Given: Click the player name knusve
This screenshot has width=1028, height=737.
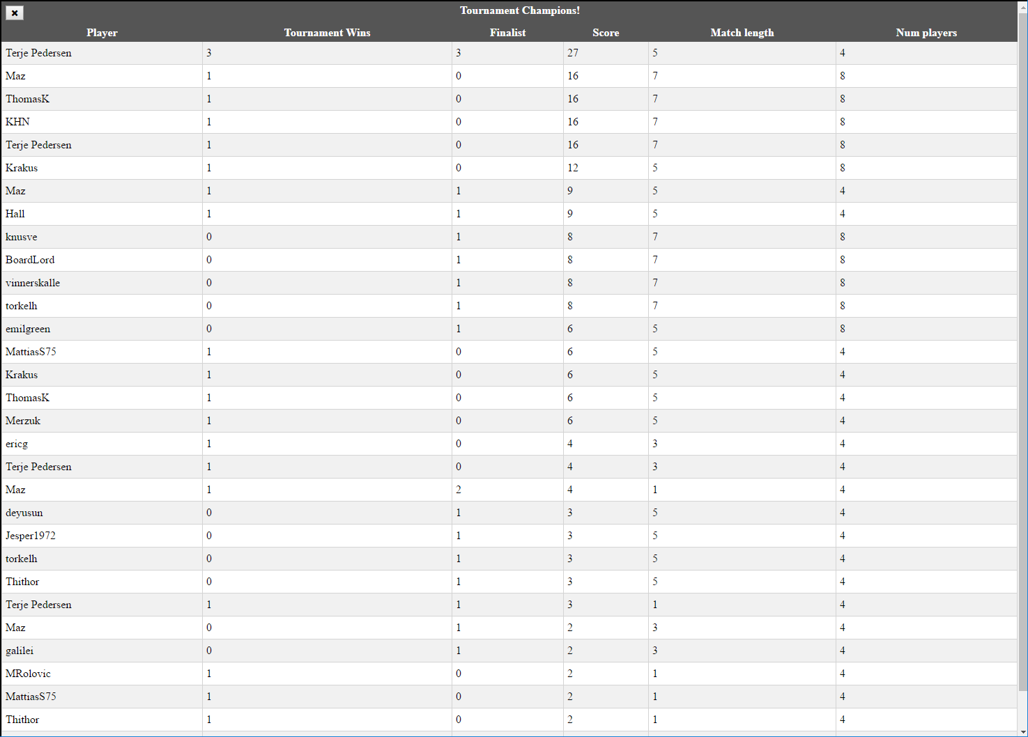Looking at the screenshot, I should click(x=22, y=237).
